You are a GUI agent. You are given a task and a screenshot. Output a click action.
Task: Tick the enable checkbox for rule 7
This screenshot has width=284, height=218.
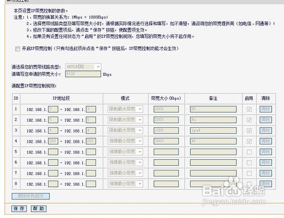[249, 173]
